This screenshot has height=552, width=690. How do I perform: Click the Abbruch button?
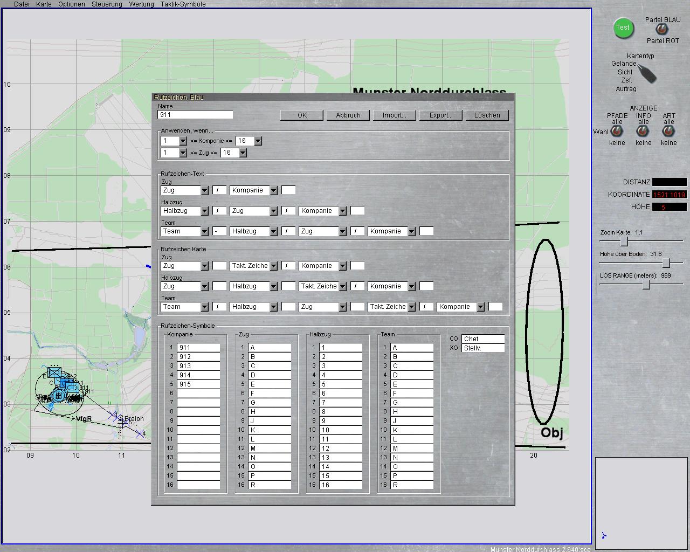tap(348, 115)
